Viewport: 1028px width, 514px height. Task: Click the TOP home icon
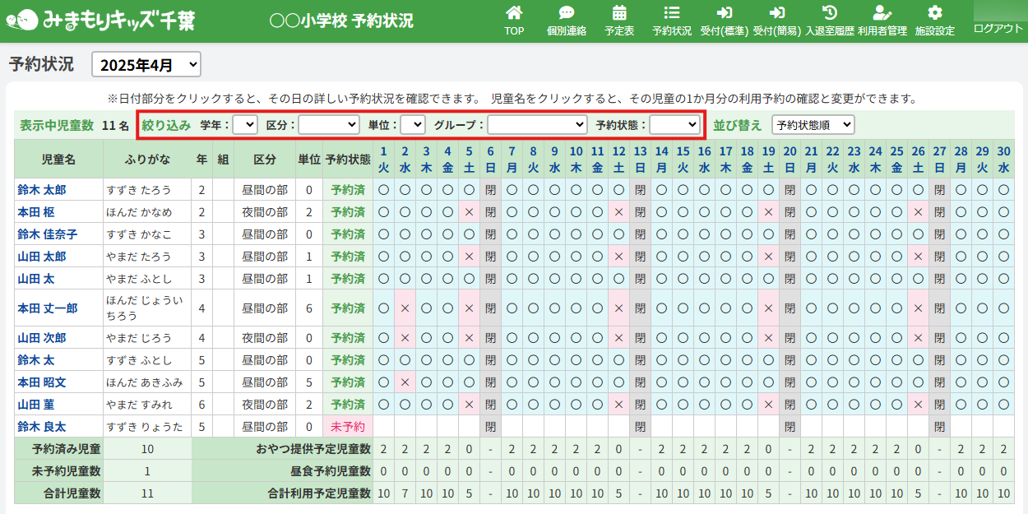[514, 14]
